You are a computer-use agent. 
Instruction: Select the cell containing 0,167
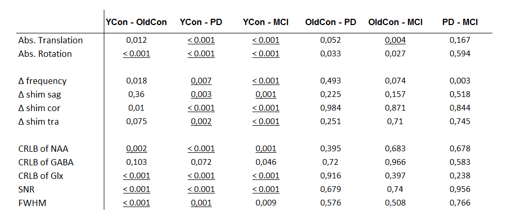click(460, 40)
